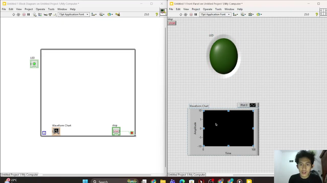Open Align Objects dropdown in Block Diagram
327x183 pixels.
click(x=94, y=14)
